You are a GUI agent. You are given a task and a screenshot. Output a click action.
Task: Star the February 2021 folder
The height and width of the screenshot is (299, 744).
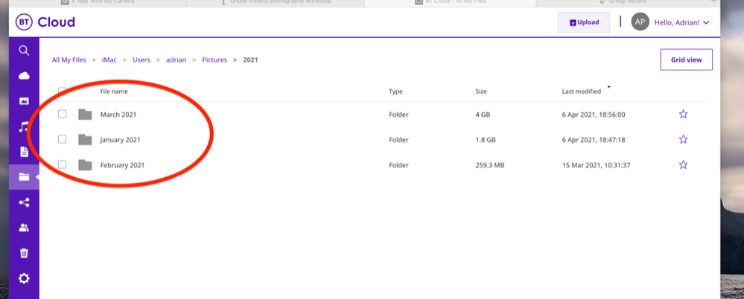(683, 165)
